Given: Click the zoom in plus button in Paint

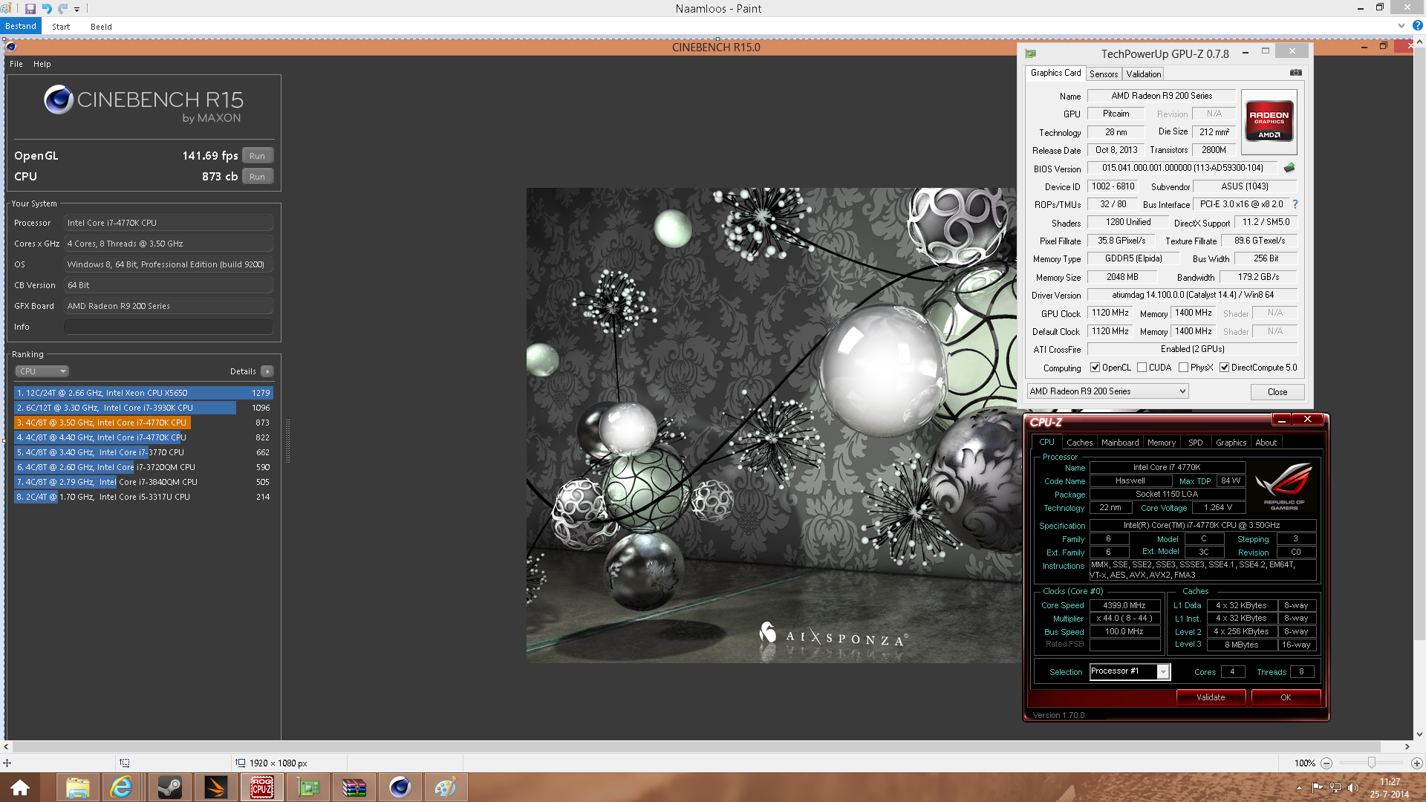Looking at the screenshot, I should point(1416,763).
